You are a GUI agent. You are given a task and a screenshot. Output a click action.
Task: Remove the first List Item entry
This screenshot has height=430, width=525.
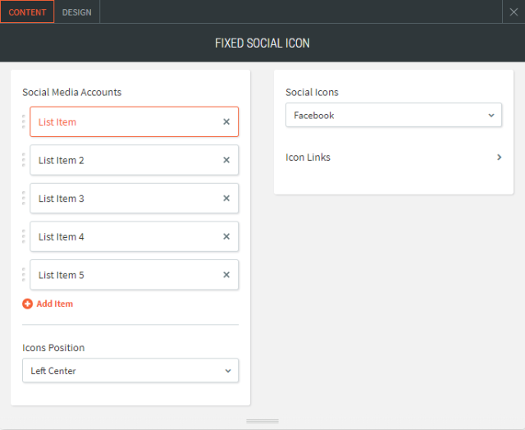[226, 122]
